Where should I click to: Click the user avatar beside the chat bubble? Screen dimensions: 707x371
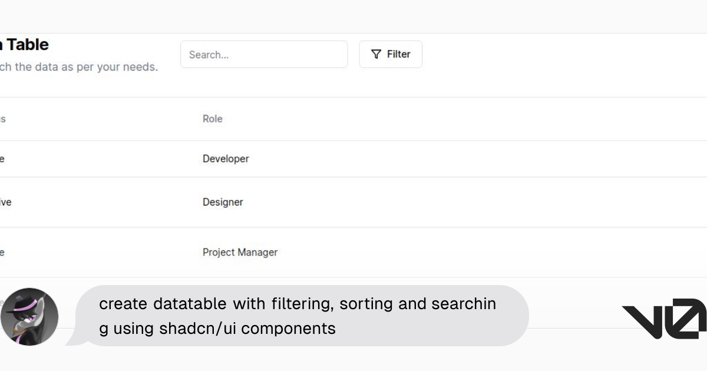point(29,316)
